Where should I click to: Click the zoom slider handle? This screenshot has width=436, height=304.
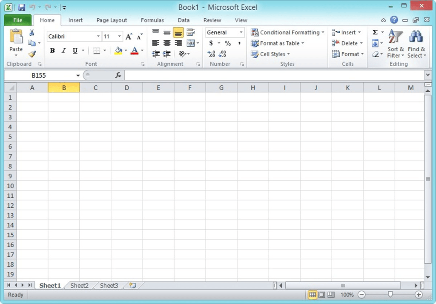(x=390, y=294)
